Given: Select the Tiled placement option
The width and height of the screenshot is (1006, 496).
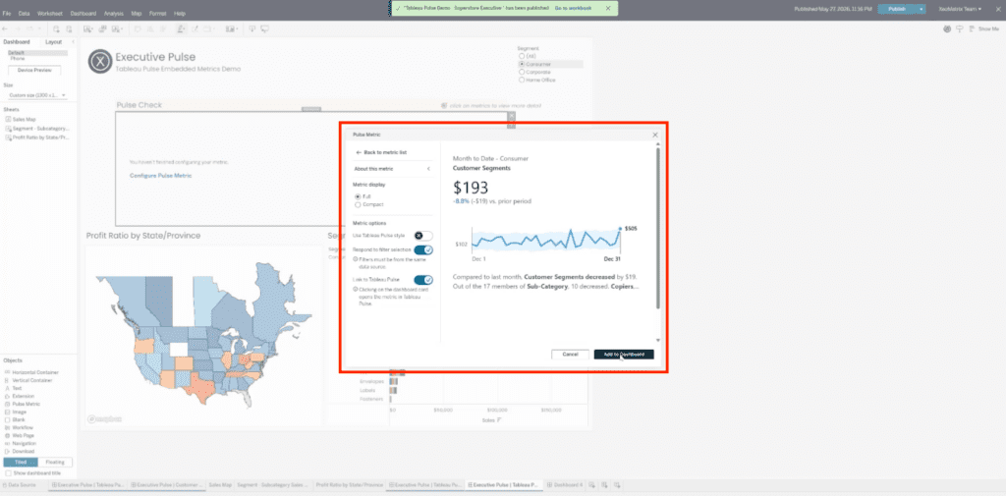Looking at the screenshot, I should click(x=21, y=462).
